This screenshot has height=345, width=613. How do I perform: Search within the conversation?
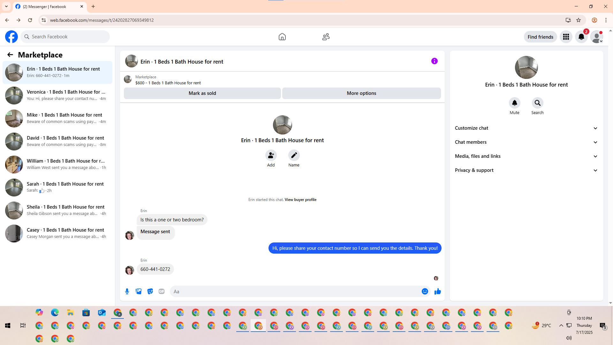[x=538, y=103]
